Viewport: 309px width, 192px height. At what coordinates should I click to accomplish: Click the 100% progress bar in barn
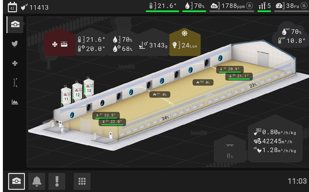pos(209,95)
